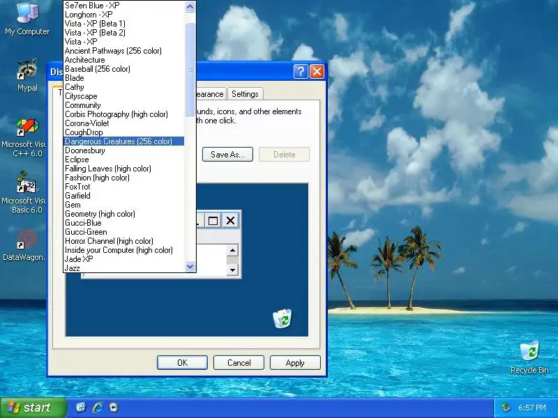The width and height of the screenshot is (558, 418).
Task: Click theme list scroll up arrow
Action: (x=190, y=7)
